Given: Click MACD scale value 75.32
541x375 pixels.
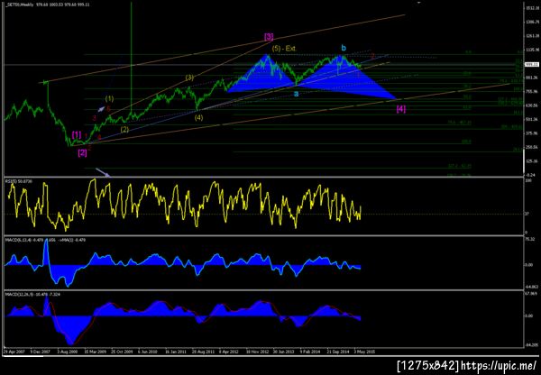Looking at the screenshot, I should (x=529, y=239).
